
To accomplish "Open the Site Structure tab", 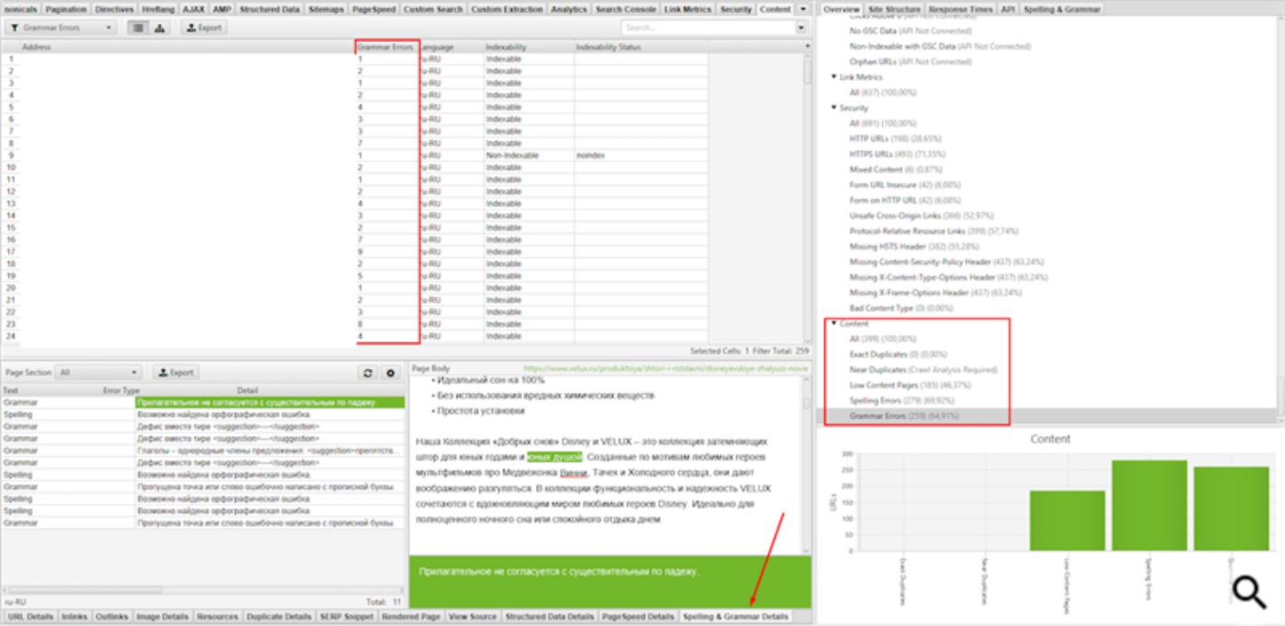I will (893, 9).
